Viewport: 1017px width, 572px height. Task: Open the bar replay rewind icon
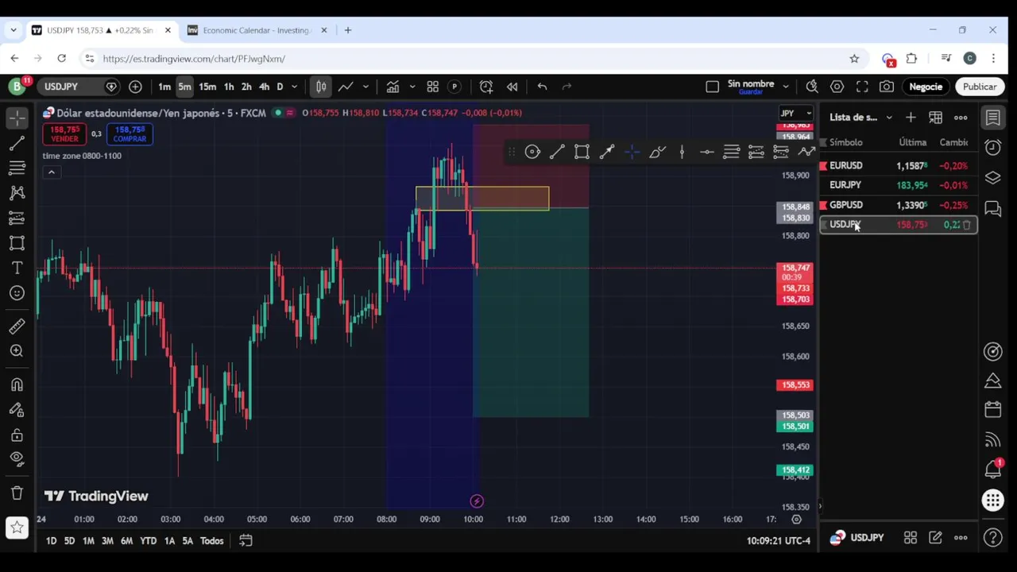(x=512, y=87)
